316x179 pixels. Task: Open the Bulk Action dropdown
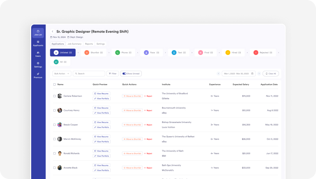click(62, 74)
